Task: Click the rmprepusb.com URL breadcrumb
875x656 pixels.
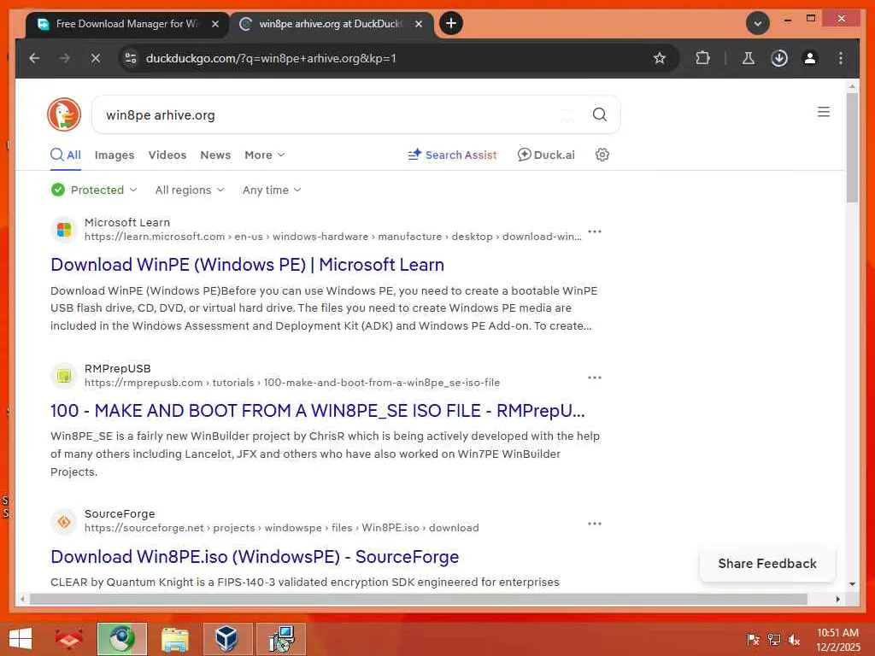Action: click(292, 383)
